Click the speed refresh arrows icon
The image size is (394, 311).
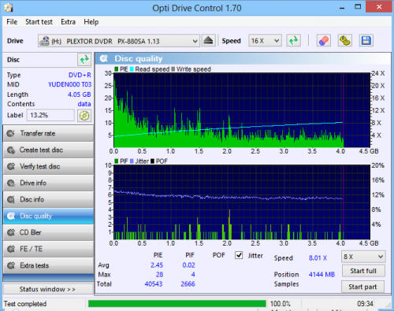point(293,41)
